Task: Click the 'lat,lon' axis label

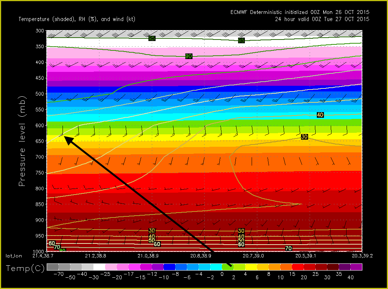Action: [14, 256]
